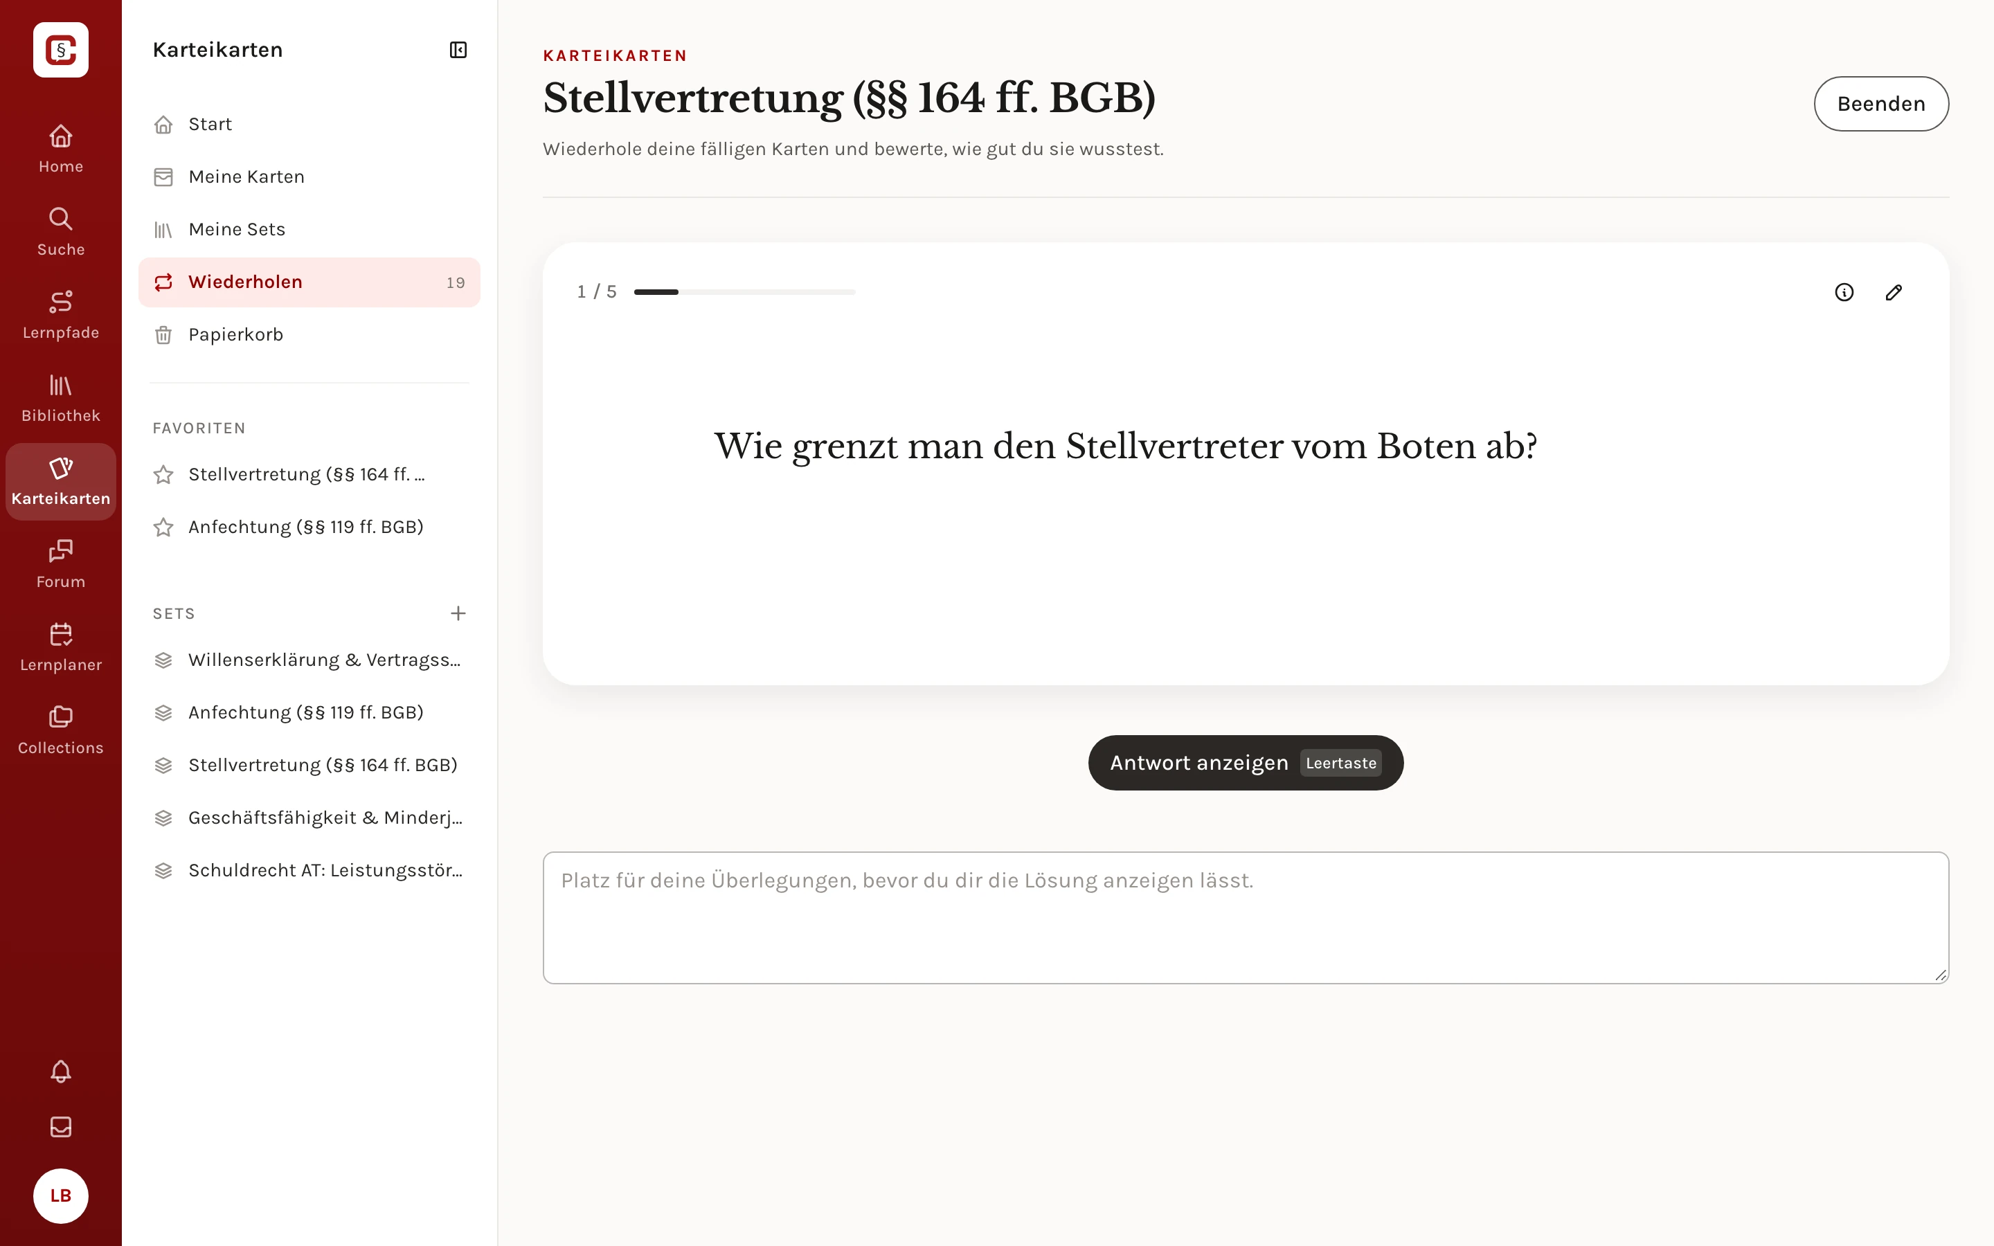Open Meine Sets

[x=309, y=230]
